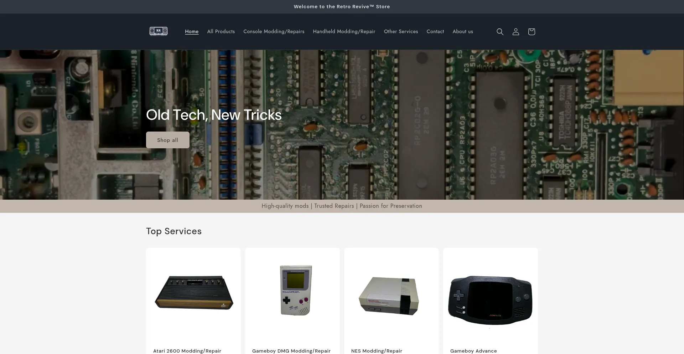Go to the Home menu item
The height and width of the screenshot is (354, 684).
click(192, 31)
